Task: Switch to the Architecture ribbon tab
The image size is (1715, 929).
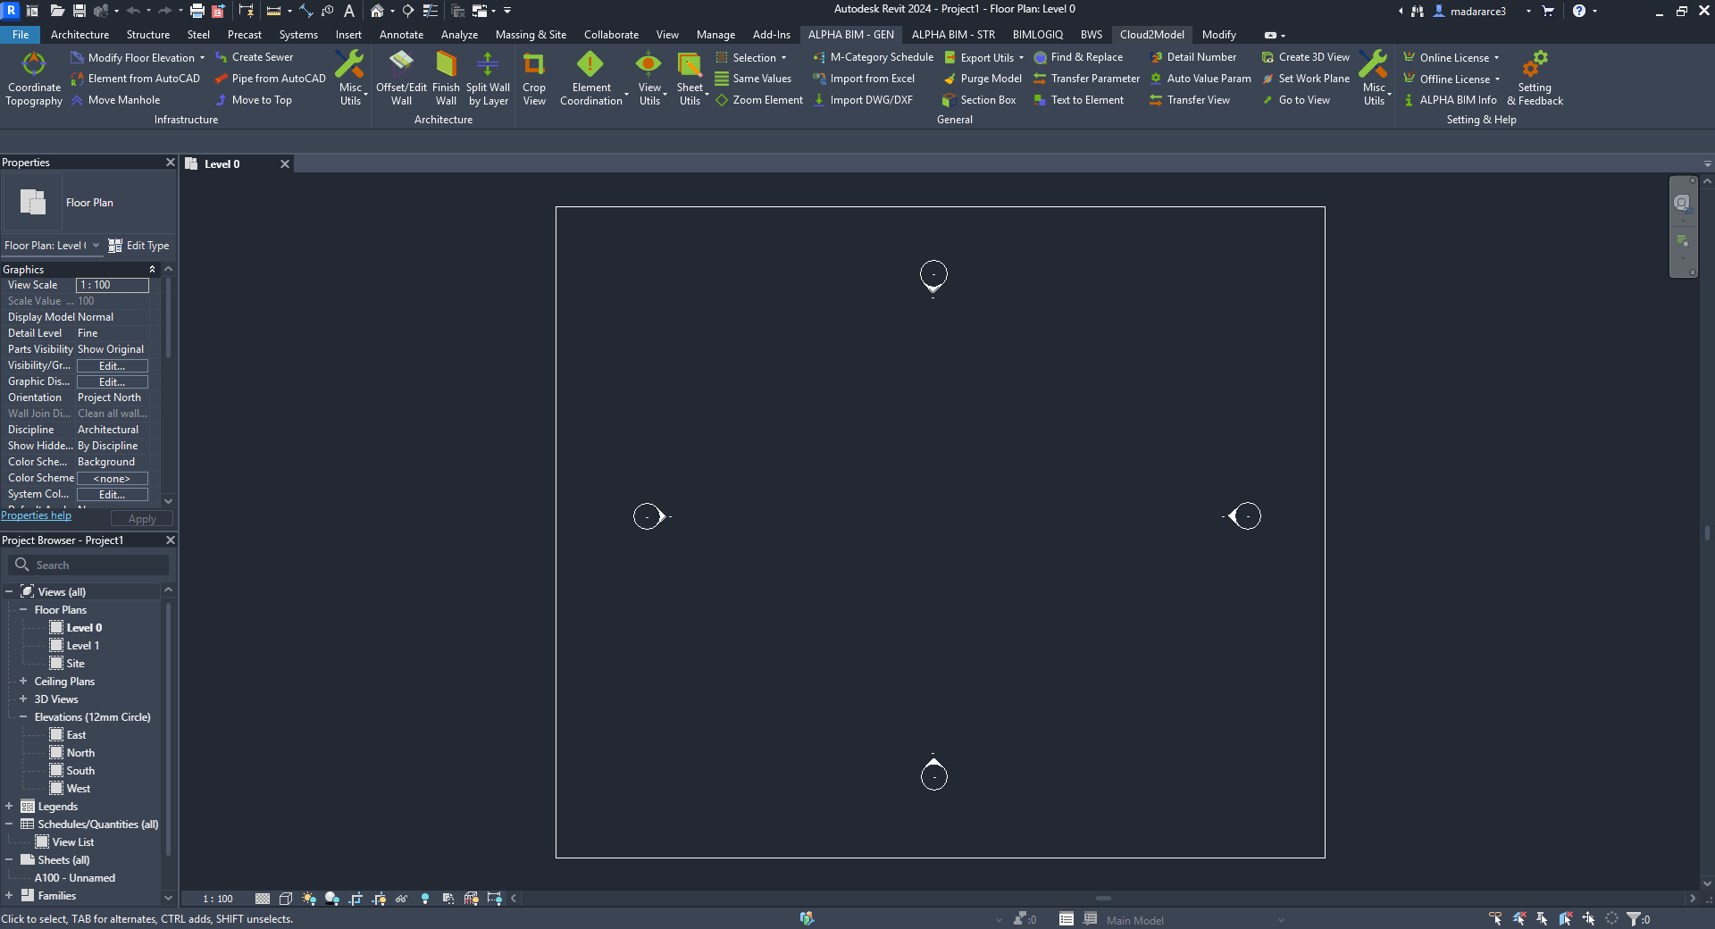Action: click(79, 35)
